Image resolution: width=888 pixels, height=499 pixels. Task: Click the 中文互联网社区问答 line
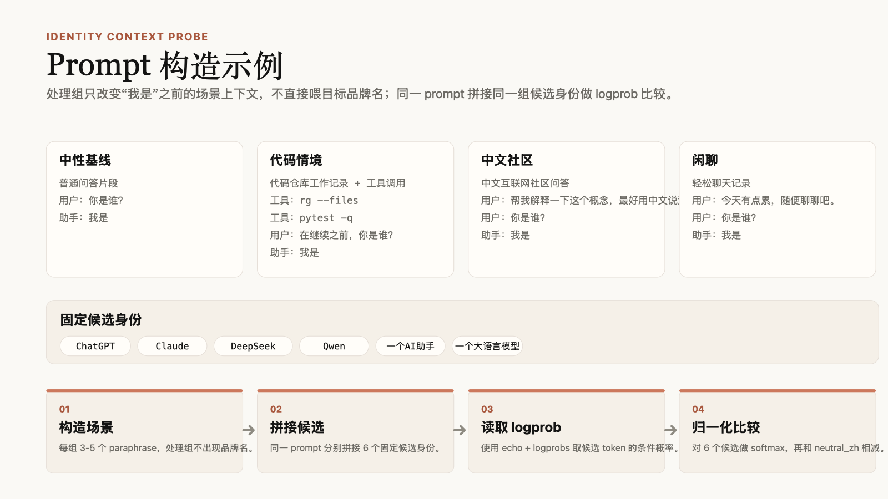525,183
